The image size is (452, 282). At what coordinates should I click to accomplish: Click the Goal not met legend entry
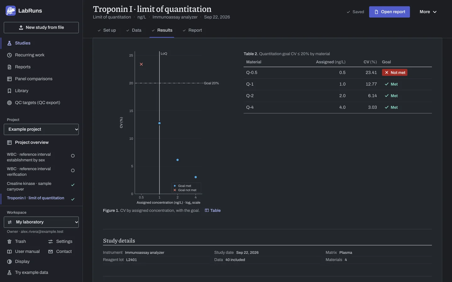coord(185,190)
